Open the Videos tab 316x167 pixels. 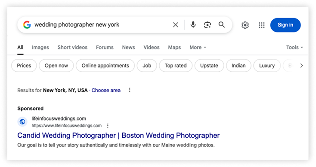click(152, 47)
